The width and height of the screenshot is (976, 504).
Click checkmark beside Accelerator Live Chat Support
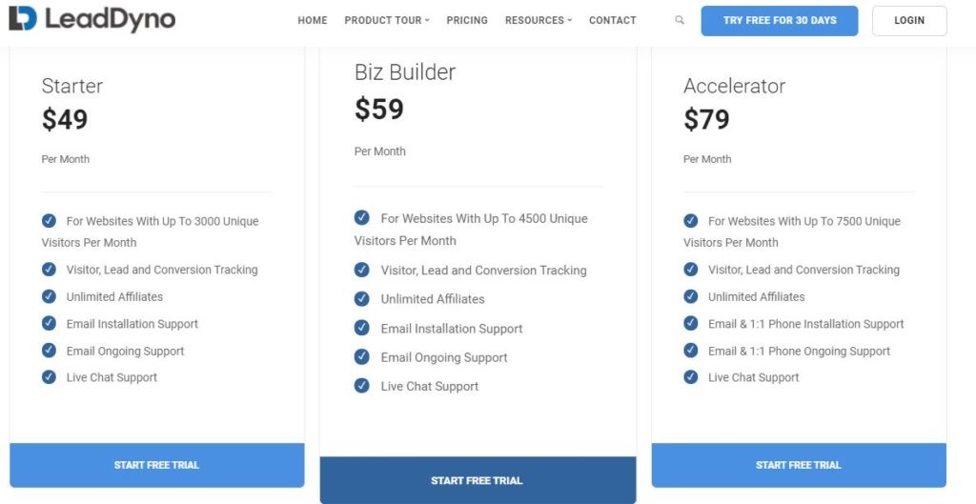691,376
